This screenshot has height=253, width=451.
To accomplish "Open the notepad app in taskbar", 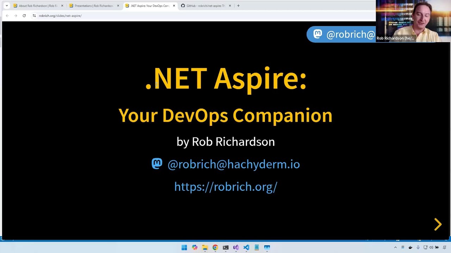I will pyautogui.click(x=257, y=247).
